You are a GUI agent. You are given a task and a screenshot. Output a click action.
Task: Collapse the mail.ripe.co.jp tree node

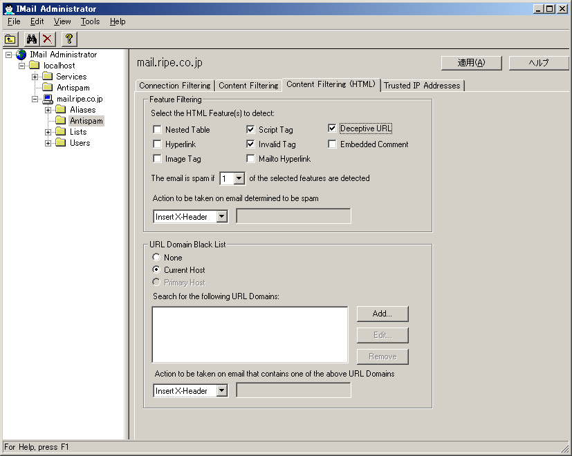tap(35, 99)
